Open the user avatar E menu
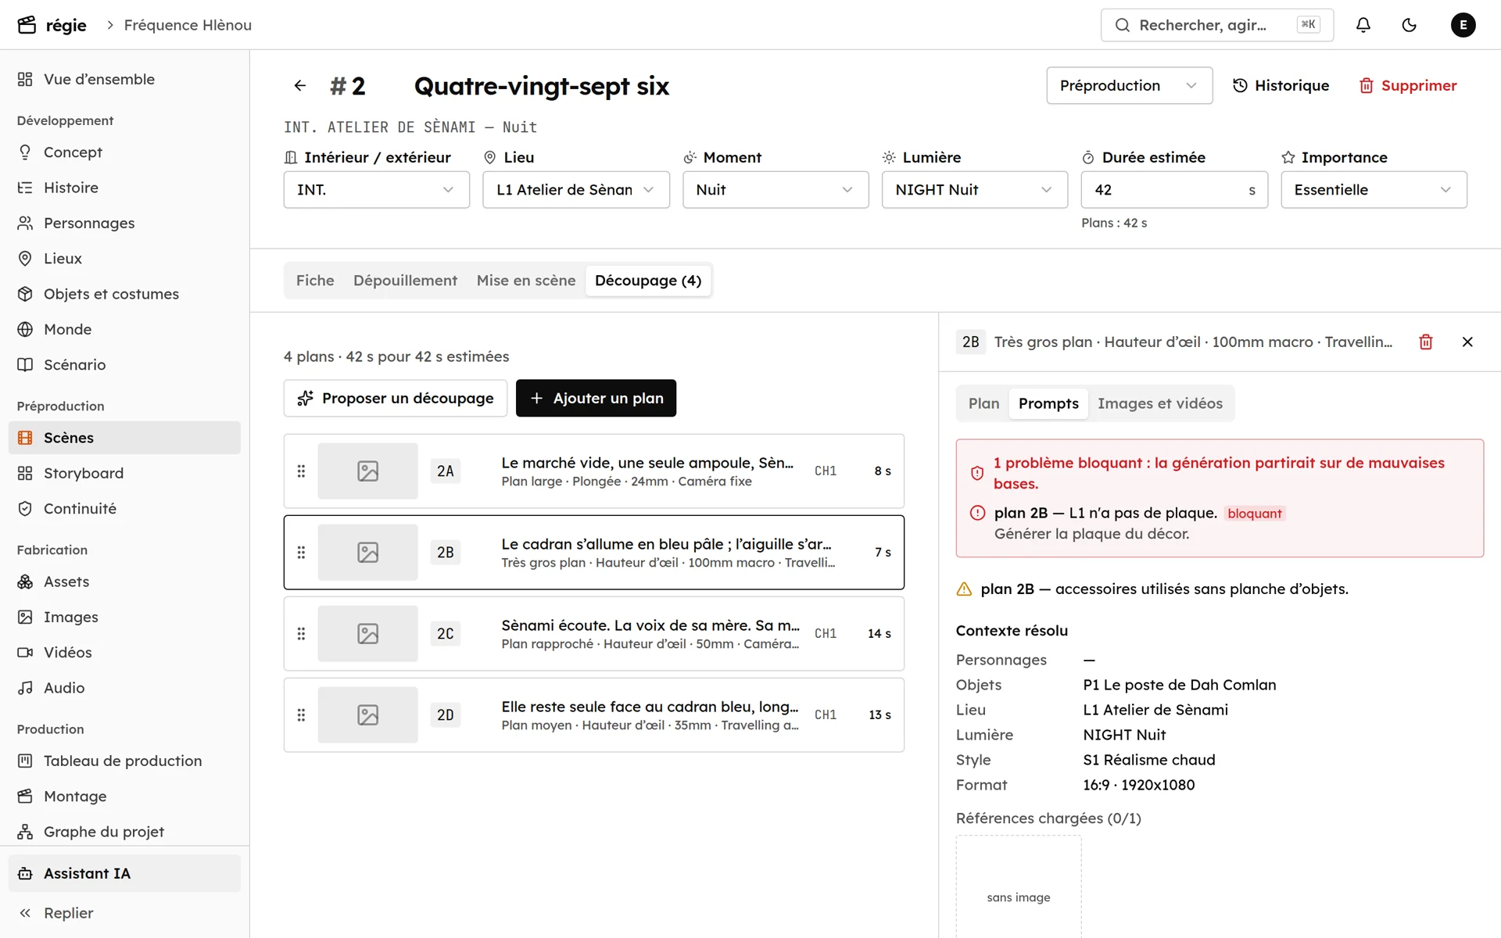Screen dimensions: 1501x938 (1463, 25)
